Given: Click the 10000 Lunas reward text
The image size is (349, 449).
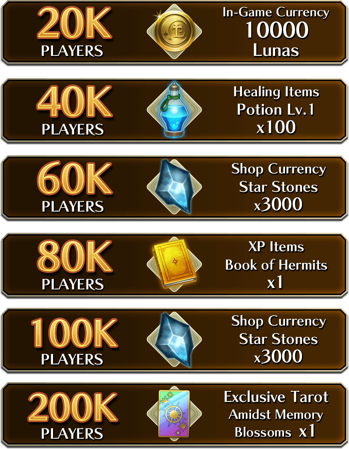Looking at the screenshot, I should pyautogui.click(x=277, y=40).
